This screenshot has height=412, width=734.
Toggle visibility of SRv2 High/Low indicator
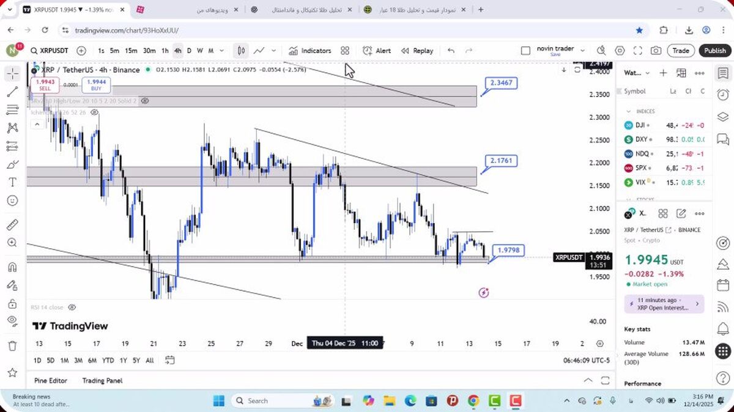tap(145, 100)
